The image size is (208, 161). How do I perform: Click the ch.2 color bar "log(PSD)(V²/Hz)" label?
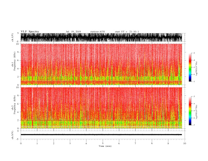click(196, 112)
